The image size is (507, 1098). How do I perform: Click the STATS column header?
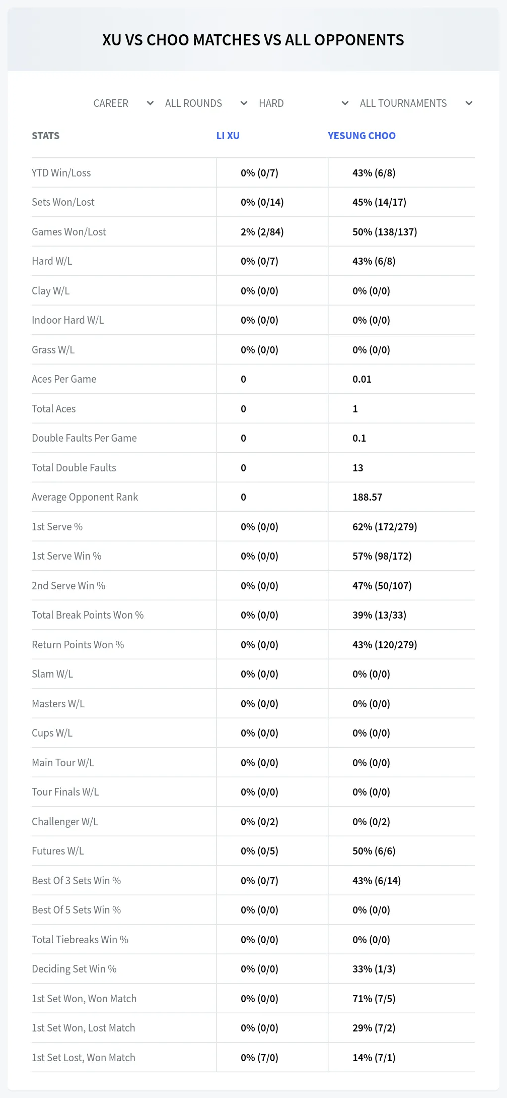point(46,136)
